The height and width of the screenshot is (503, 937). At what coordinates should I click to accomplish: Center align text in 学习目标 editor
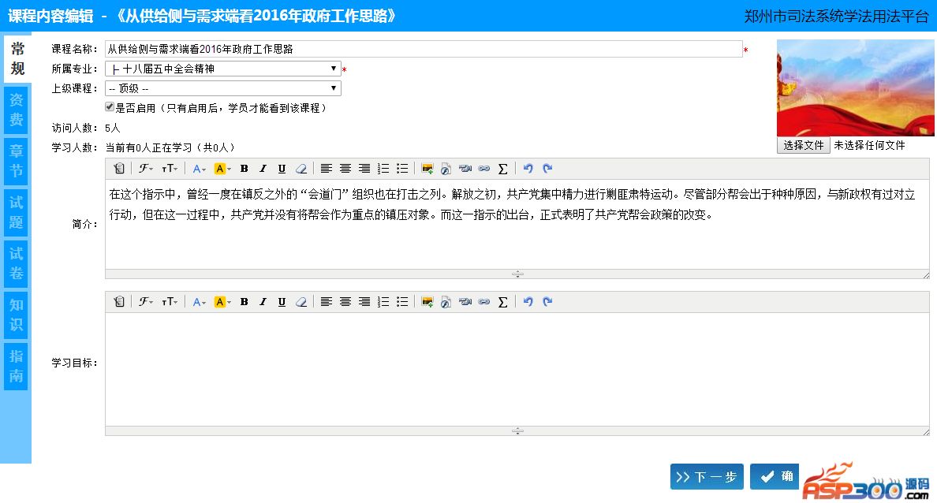pos(345,302)
